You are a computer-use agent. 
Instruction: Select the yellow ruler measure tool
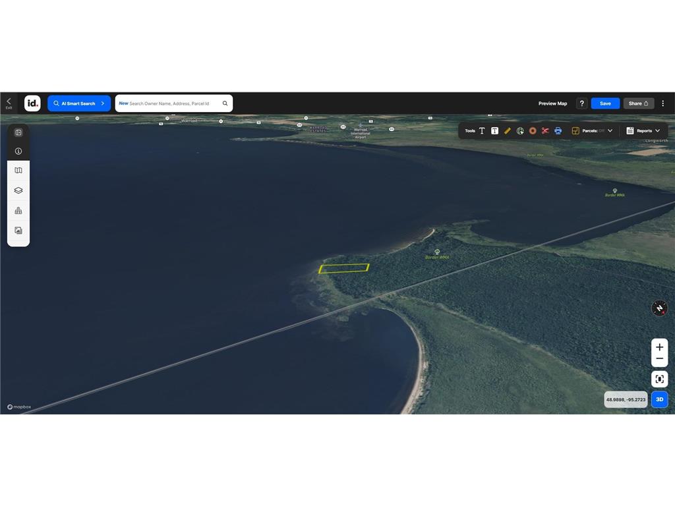point(508,131)
